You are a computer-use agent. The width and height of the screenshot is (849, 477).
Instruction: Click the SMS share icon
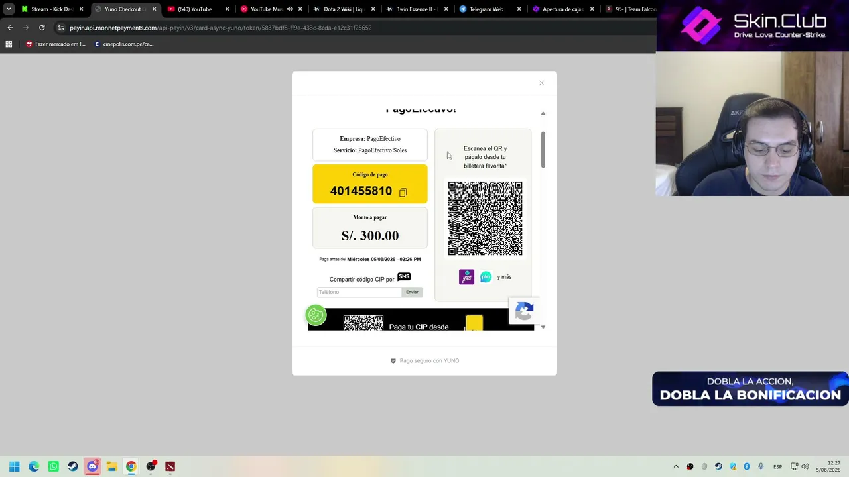point(404,277)
